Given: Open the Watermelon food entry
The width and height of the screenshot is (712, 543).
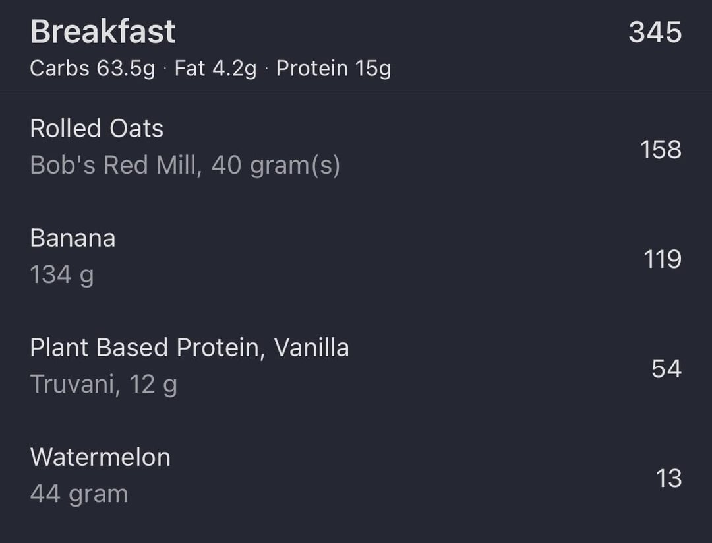Looking at the screenshot, I should click(x=100, y=457).
